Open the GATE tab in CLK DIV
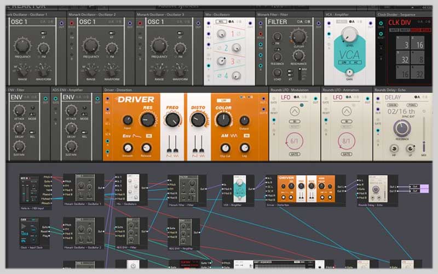The height and width of the screenshot is (274, 438). point(394,30)
